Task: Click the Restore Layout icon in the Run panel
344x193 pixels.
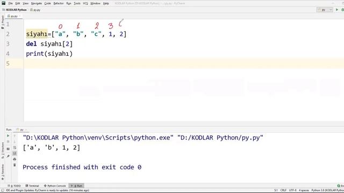Action: tap(8, 149)
